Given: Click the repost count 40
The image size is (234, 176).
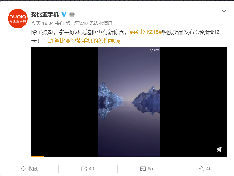Looking at the screenshot, I should point(91,169).
